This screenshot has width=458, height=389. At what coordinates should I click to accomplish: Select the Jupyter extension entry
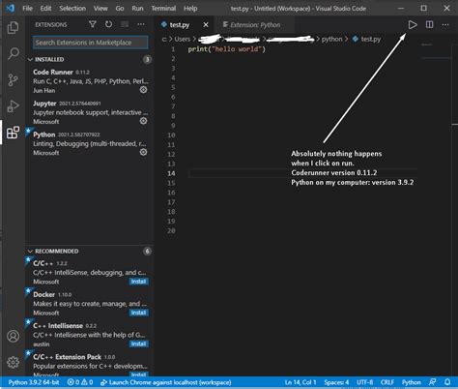pos(90,112)
